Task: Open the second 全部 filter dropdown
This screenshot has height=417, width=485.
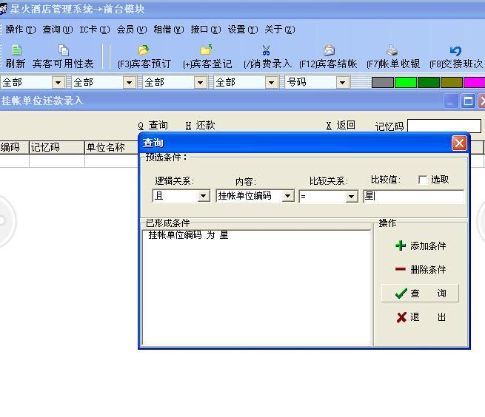Action: point(129,83)
